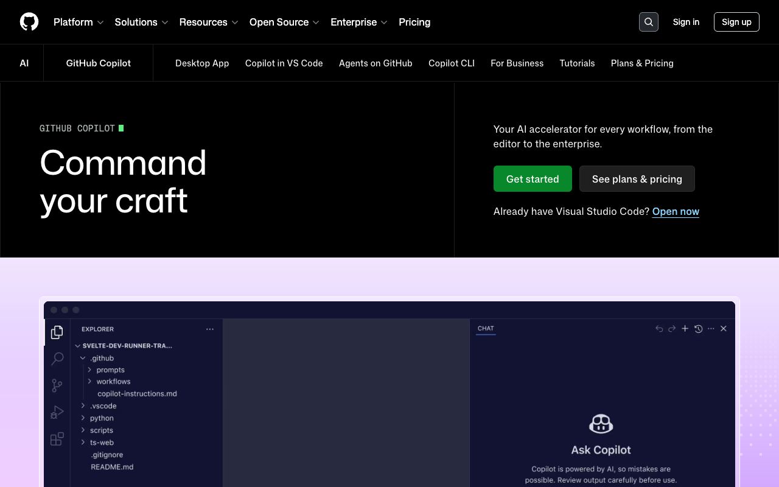Image resolution: width=779 pixels, height=487 pixels.
Task: Open Plans & Pricing tab
Action: point(642,63)
